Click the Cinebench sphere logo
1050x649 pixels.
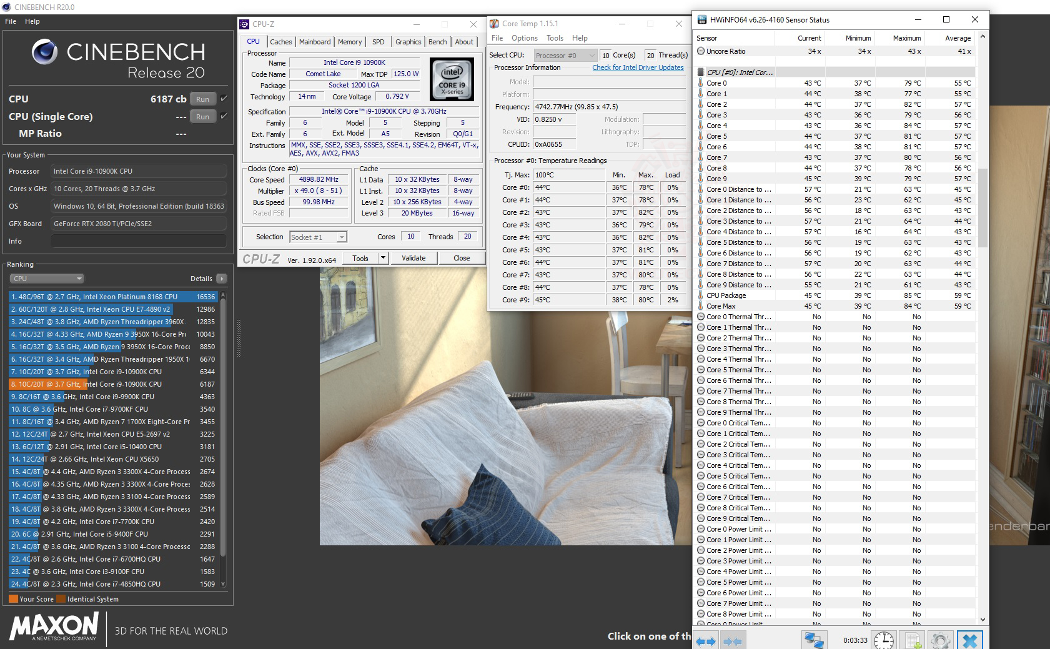(44, 52)
